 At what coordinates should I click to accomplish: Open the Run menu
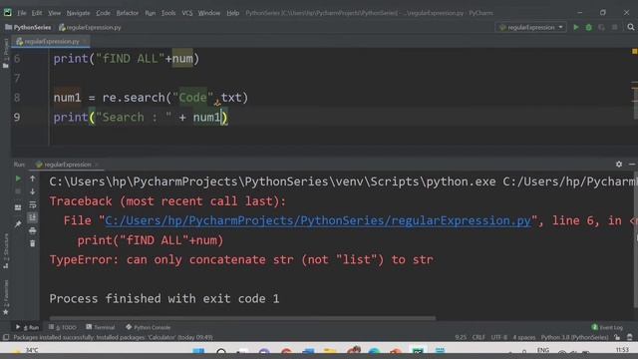[151, 13]
